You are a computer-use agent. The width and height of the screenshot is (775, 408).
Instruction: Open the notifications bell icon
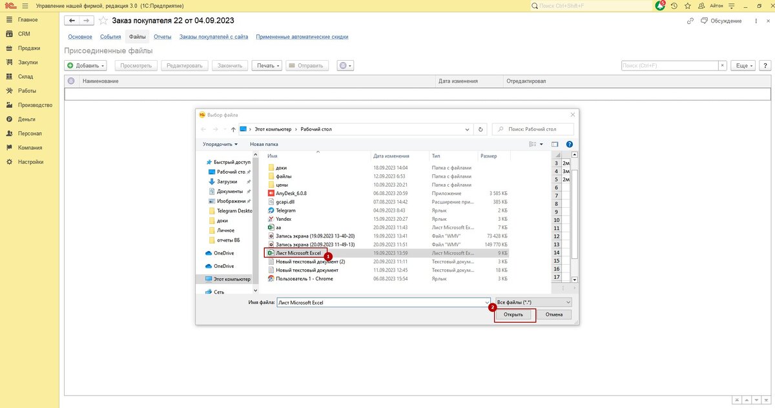pyautogui.click(x=659, y=6)
